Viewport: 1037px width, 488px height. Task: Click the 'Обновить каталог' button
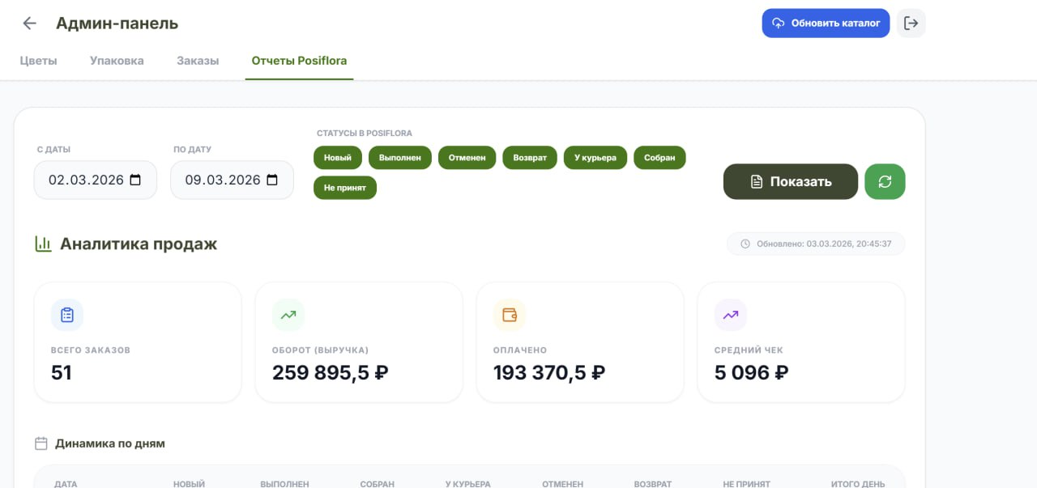click(826, 23)
